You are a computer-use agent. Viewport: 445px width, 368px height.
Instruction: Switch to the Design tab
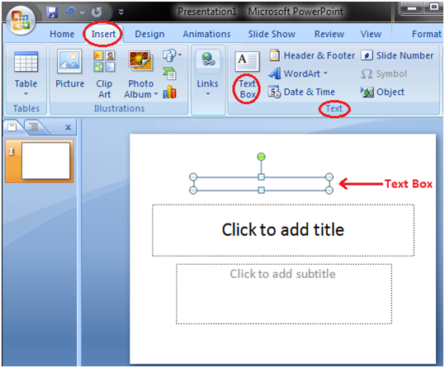tap(149, 34)
